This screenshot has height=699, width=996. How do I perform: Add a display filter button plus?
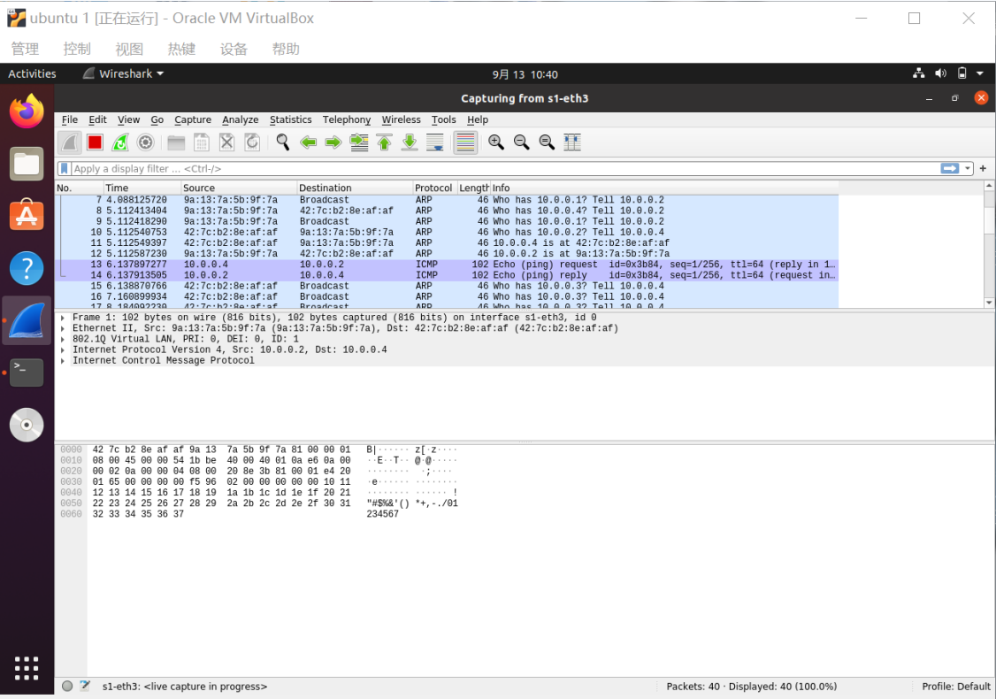tap(984, 168)
